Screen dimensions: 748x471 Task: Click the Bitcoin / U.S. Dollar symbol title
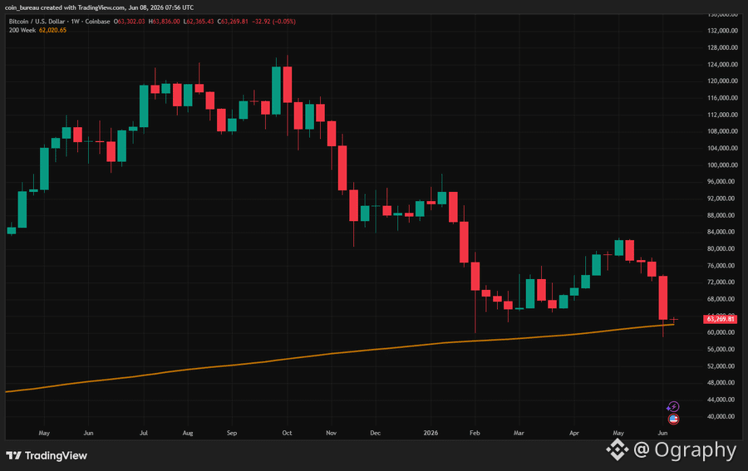pos(60,22)
